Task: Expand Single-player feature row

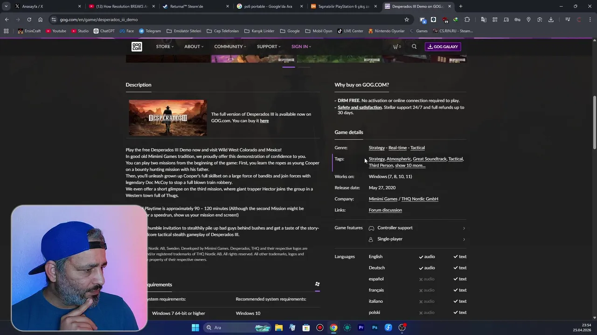Action: point(417,239)
